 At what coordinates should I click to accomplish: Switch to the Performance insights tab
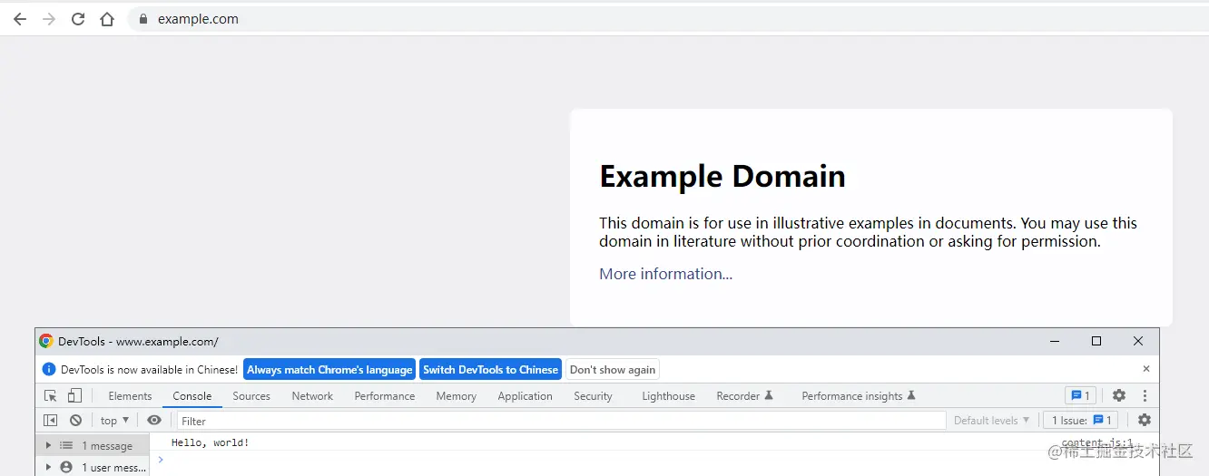(x=859, y=396)
